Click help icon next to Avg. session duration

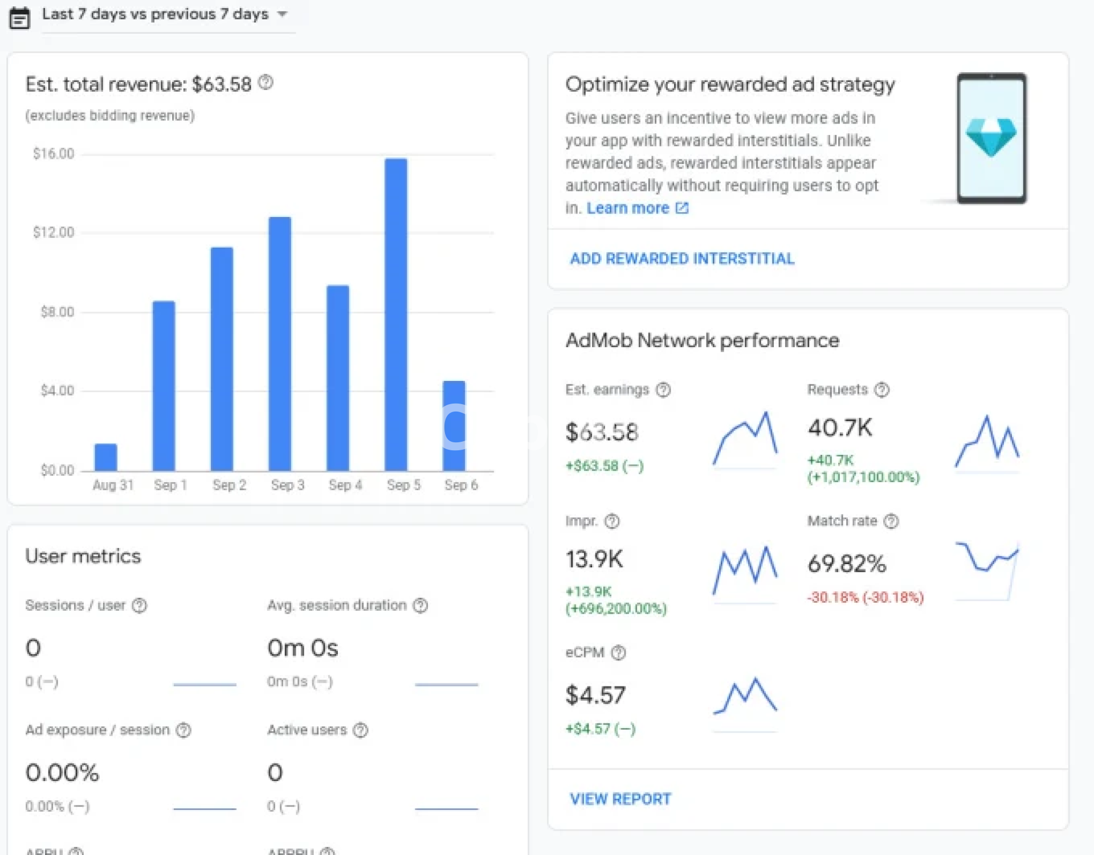[421, 606]
